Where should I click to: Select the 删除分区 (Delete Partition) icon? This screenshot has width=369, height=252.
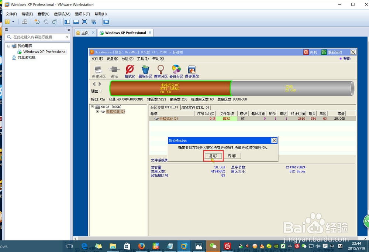click(145, 70)
